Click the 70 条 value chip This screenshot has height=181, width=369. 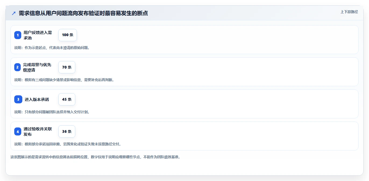coord(67,67)
